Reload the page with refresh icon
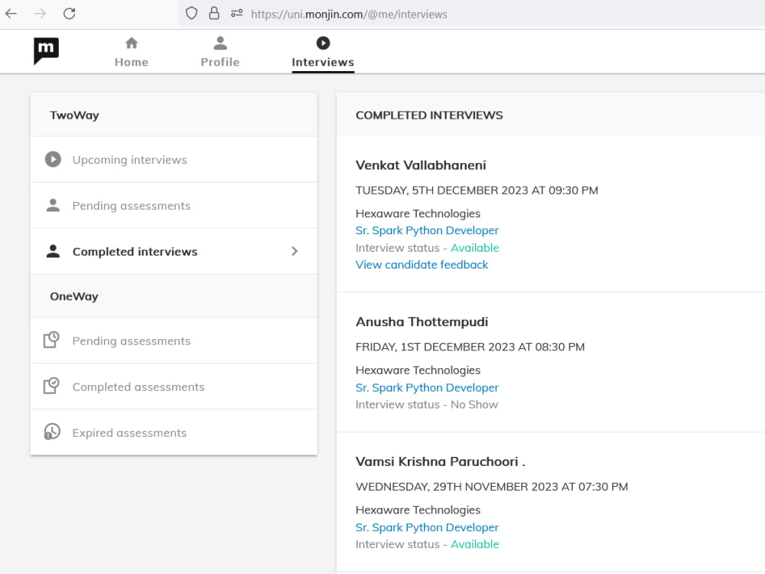 pyautogui.click(x=70, y=14)
